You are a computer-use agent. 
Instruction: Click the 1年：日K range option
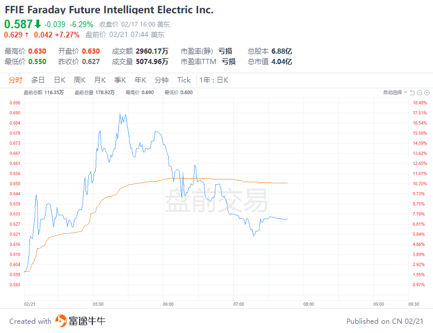[215, 80]
